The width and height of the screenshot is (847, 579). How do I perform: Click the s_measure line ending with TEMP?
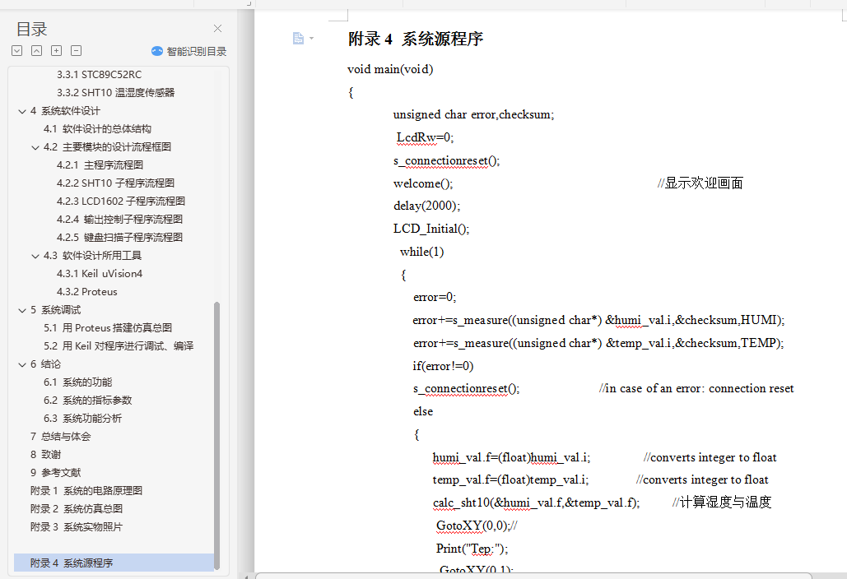(598, 343)
